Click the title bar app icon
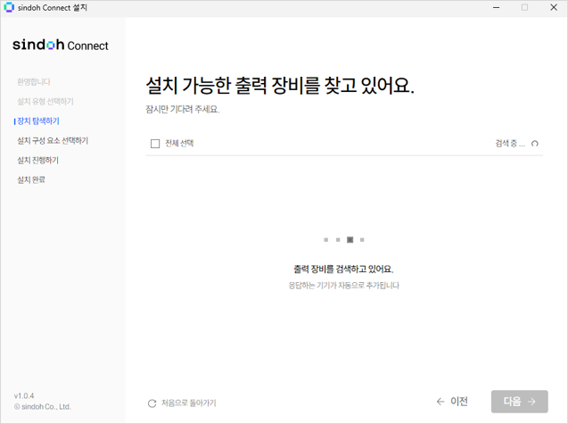Screen dimensions: 568x424 (x=9, y=7)
